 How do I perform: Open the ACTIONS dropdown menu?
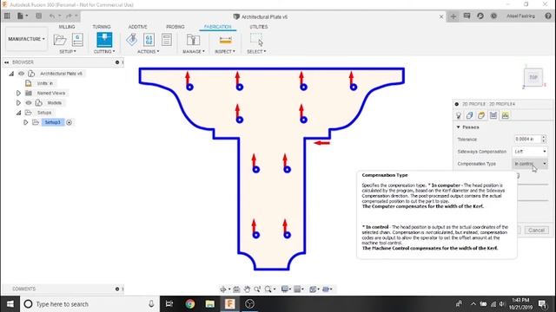149,52
